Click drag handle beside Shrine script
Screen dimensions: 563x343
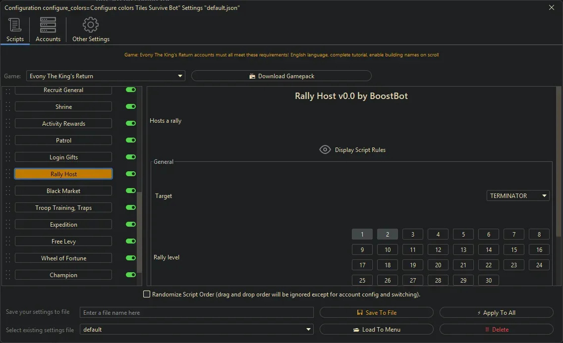pyautogui.click(x=7, y=107)
